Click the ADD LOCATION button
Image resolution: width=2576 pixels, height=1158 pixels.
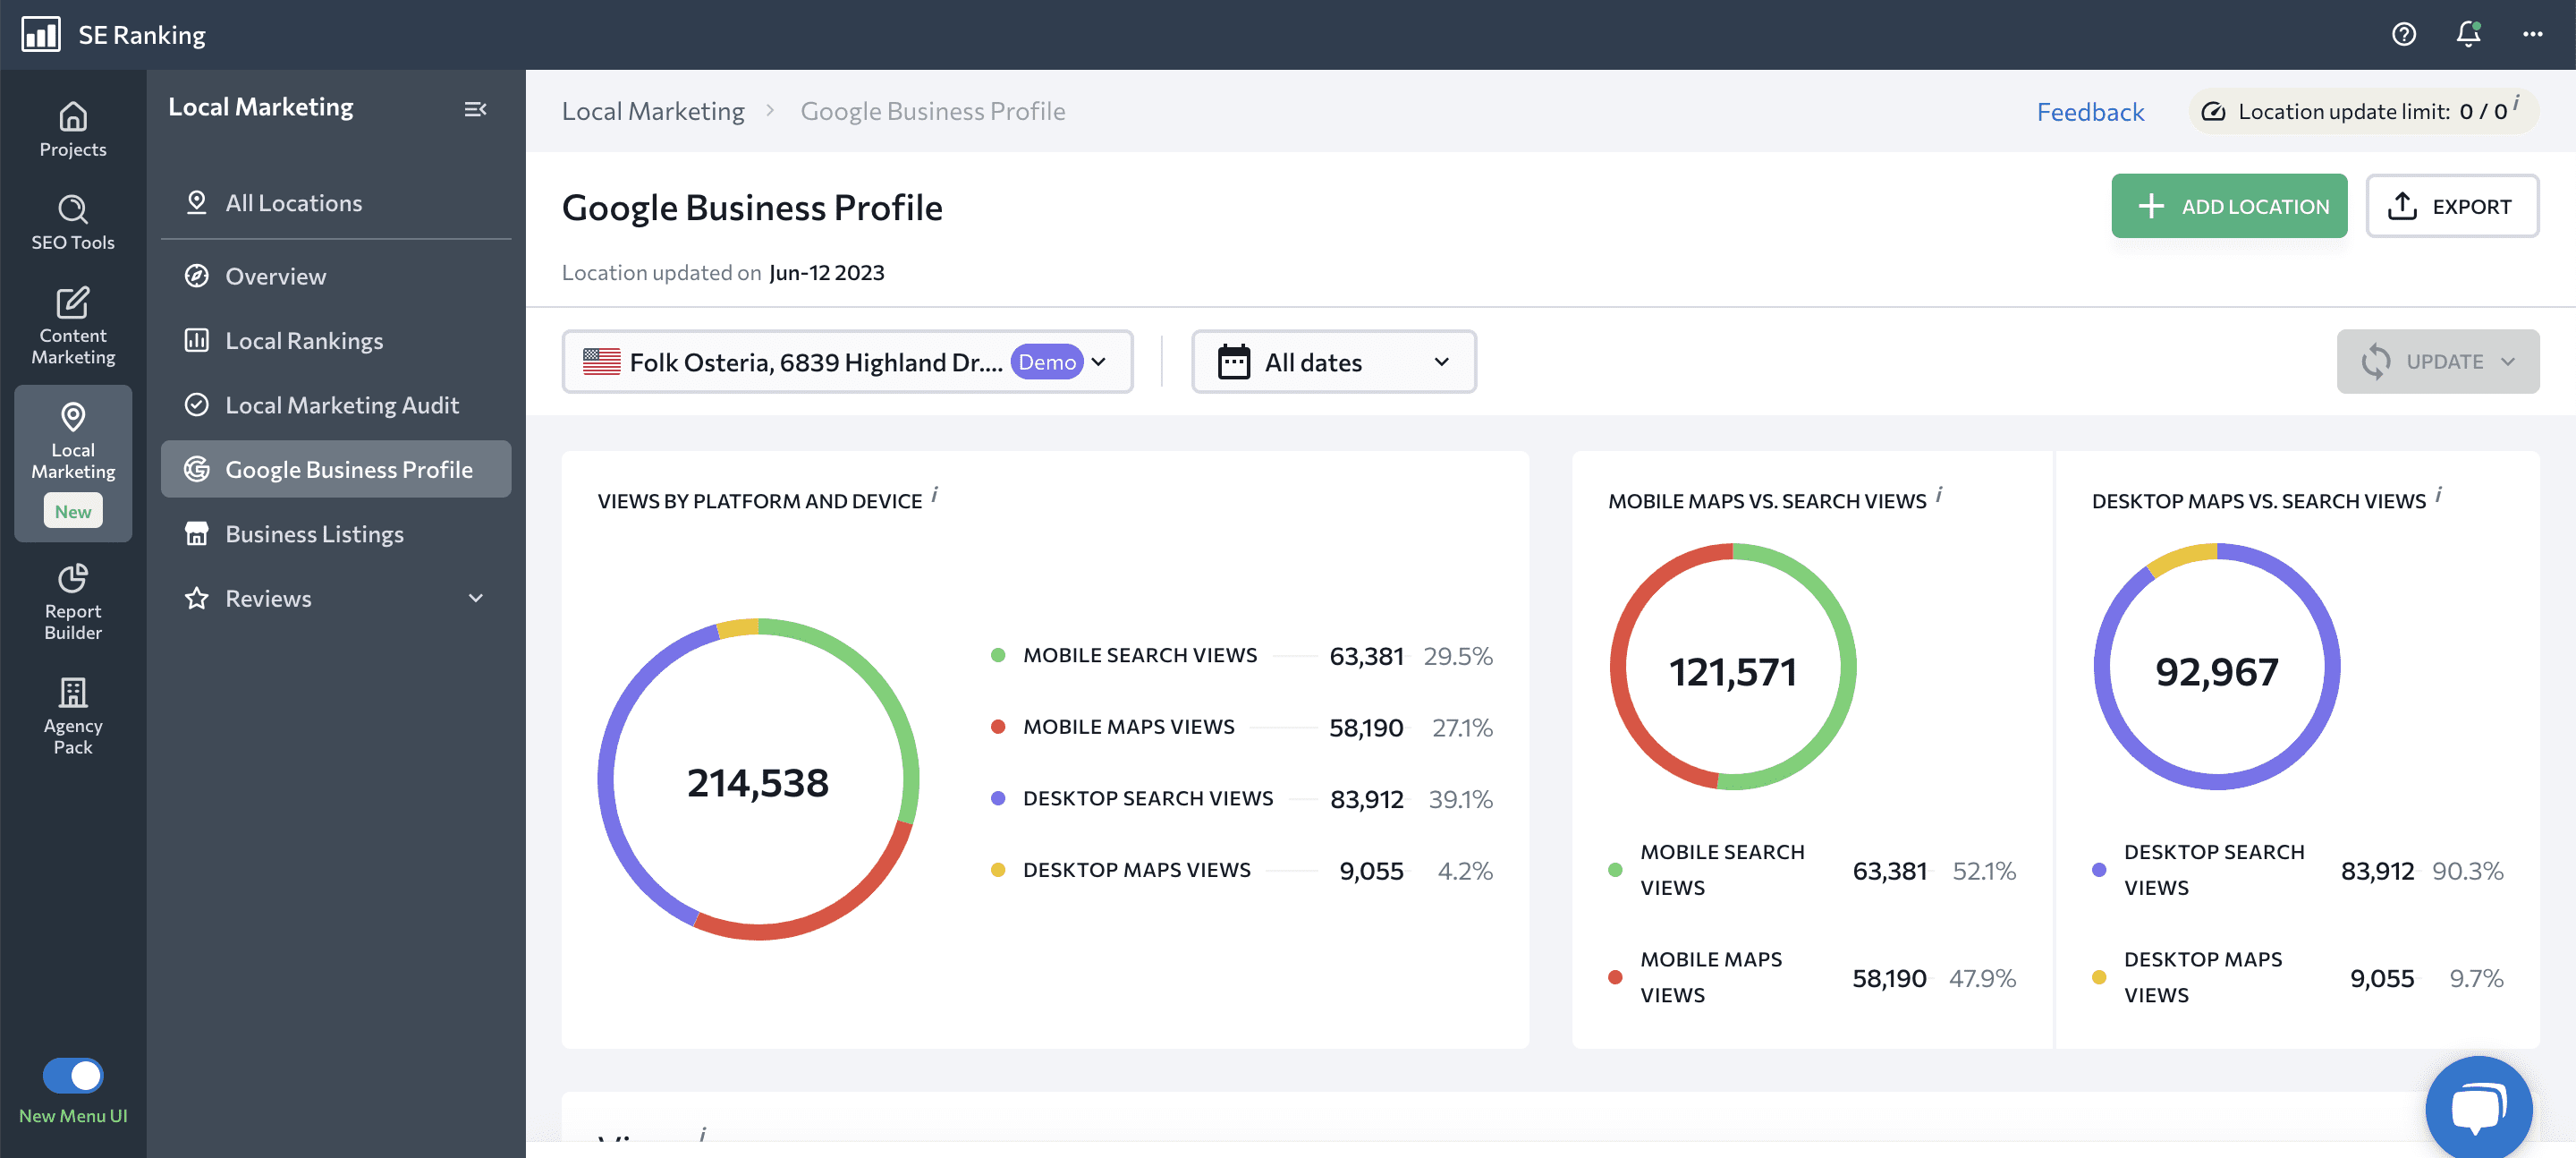tap(2229, 205)
